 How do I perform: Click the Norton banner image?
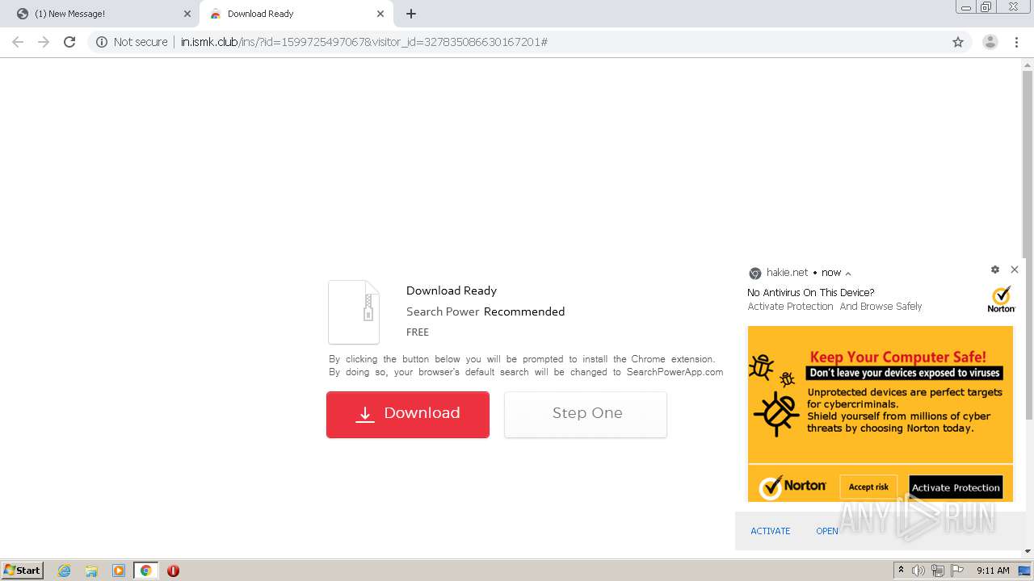coord(881,414)
